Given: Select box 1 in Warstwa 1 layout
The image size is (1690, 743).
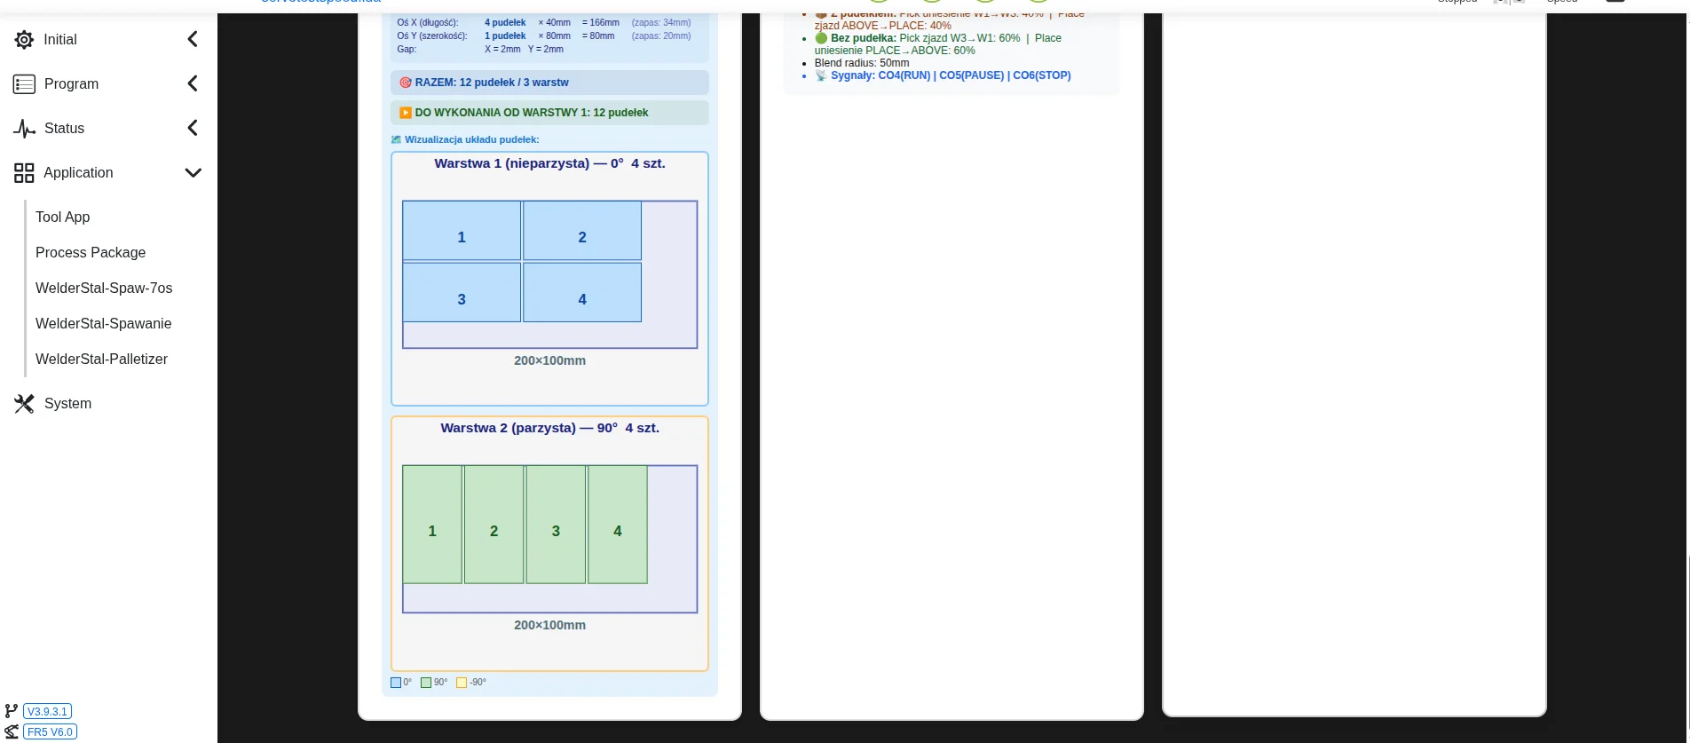Looking at the screenshot, I should [462, 231].
